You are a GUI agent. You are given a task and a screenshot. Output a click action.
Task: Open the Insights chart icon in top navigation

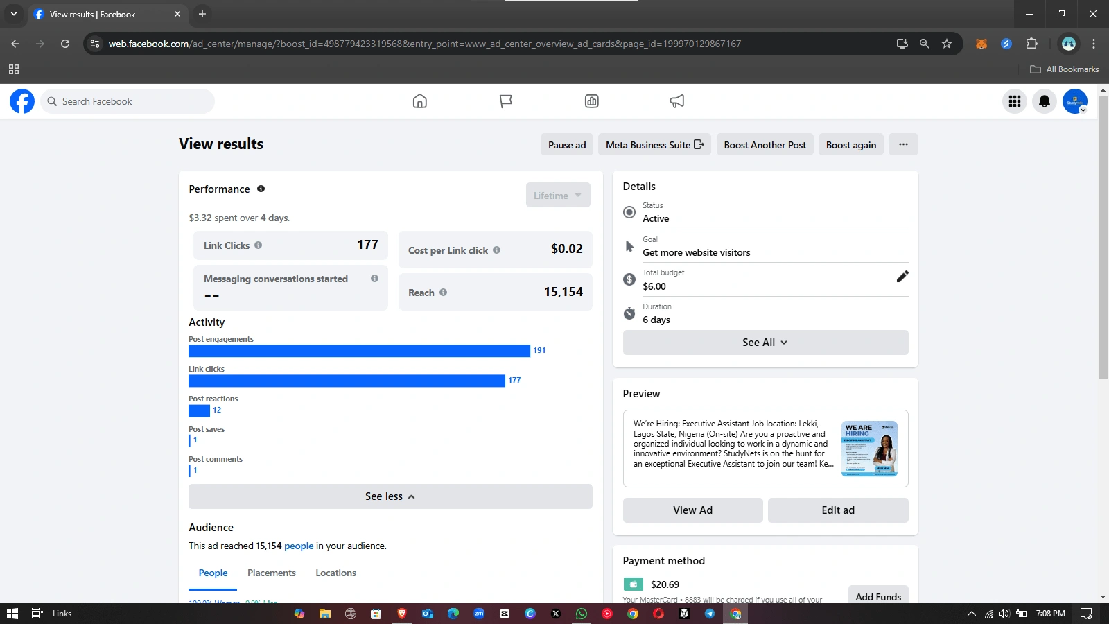click(592, 101)
